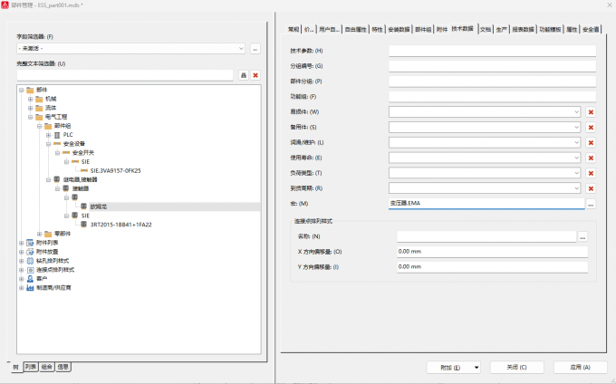Open the 使用寿命 (E) dropdown
The image size is (616, 384).
pyautogui.click(x=576, y=158)
